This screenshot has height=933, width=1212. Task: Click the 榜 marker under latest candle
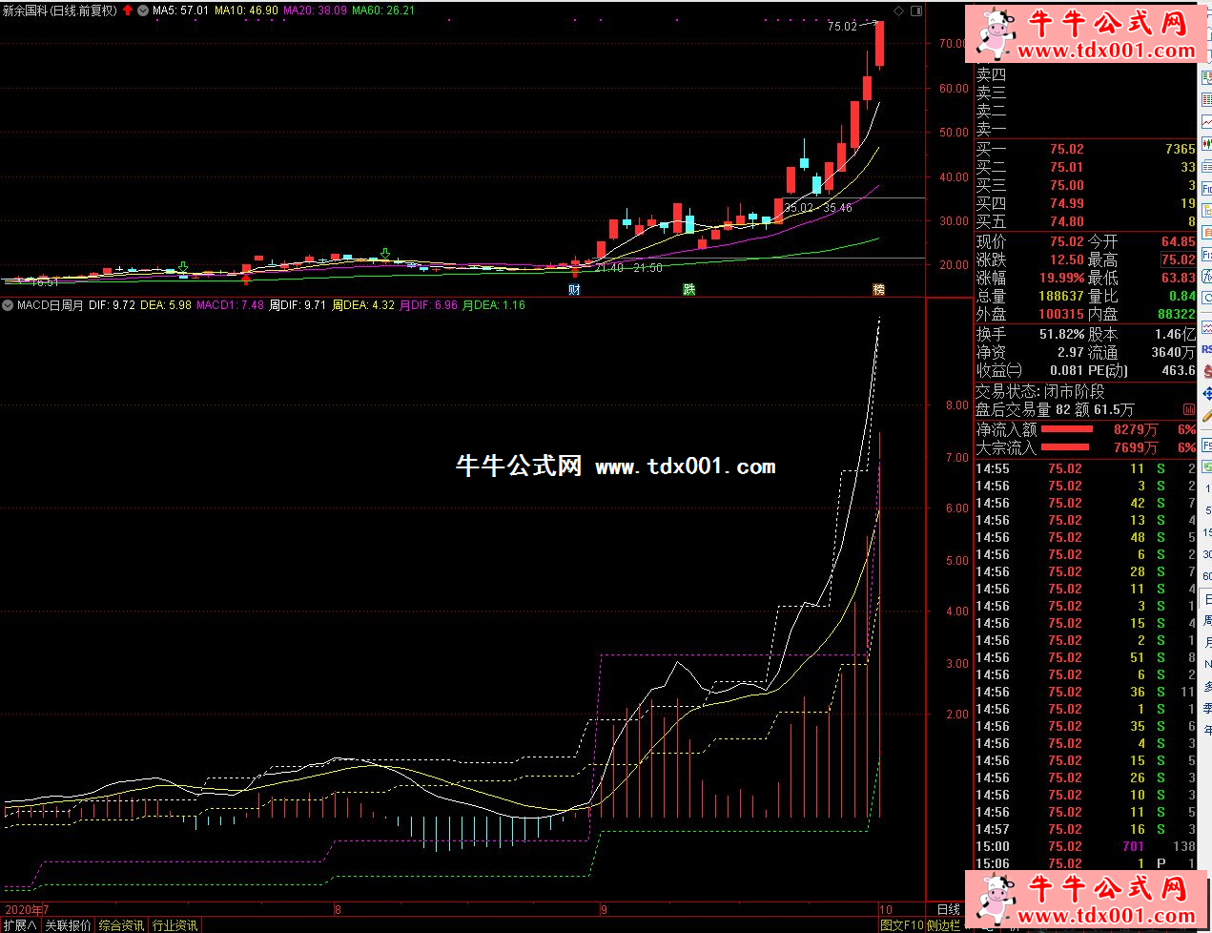pos(879,289)
